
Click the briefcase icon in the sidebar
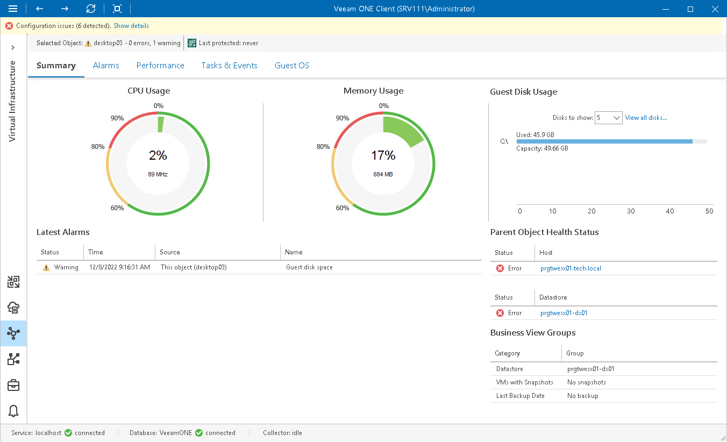(13, 384)
